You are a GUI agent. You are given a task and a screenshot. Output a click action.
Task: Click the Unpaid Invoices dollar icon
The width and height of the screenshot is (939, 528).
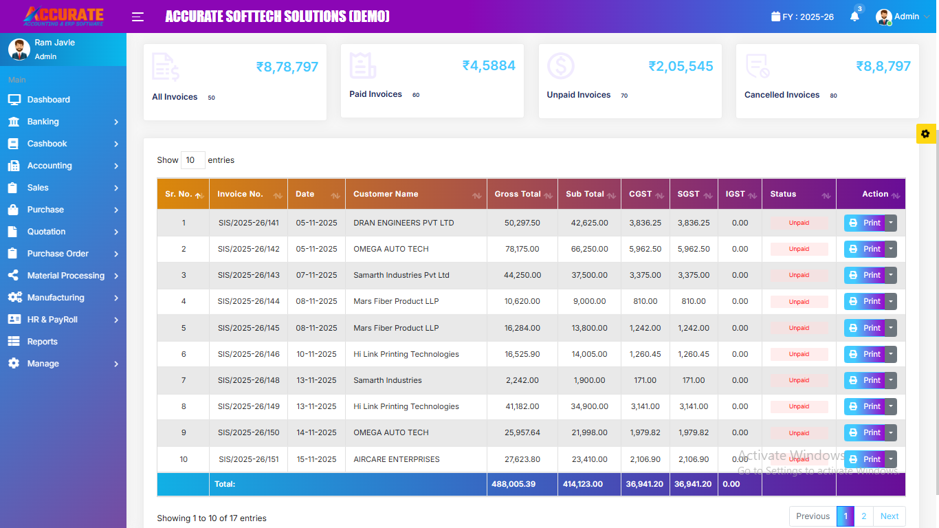click(x=560, y=66)
